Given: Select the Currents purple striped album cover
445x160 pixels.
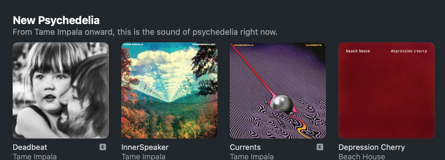Looking at the screenshot, I should (x=278, y=90).
